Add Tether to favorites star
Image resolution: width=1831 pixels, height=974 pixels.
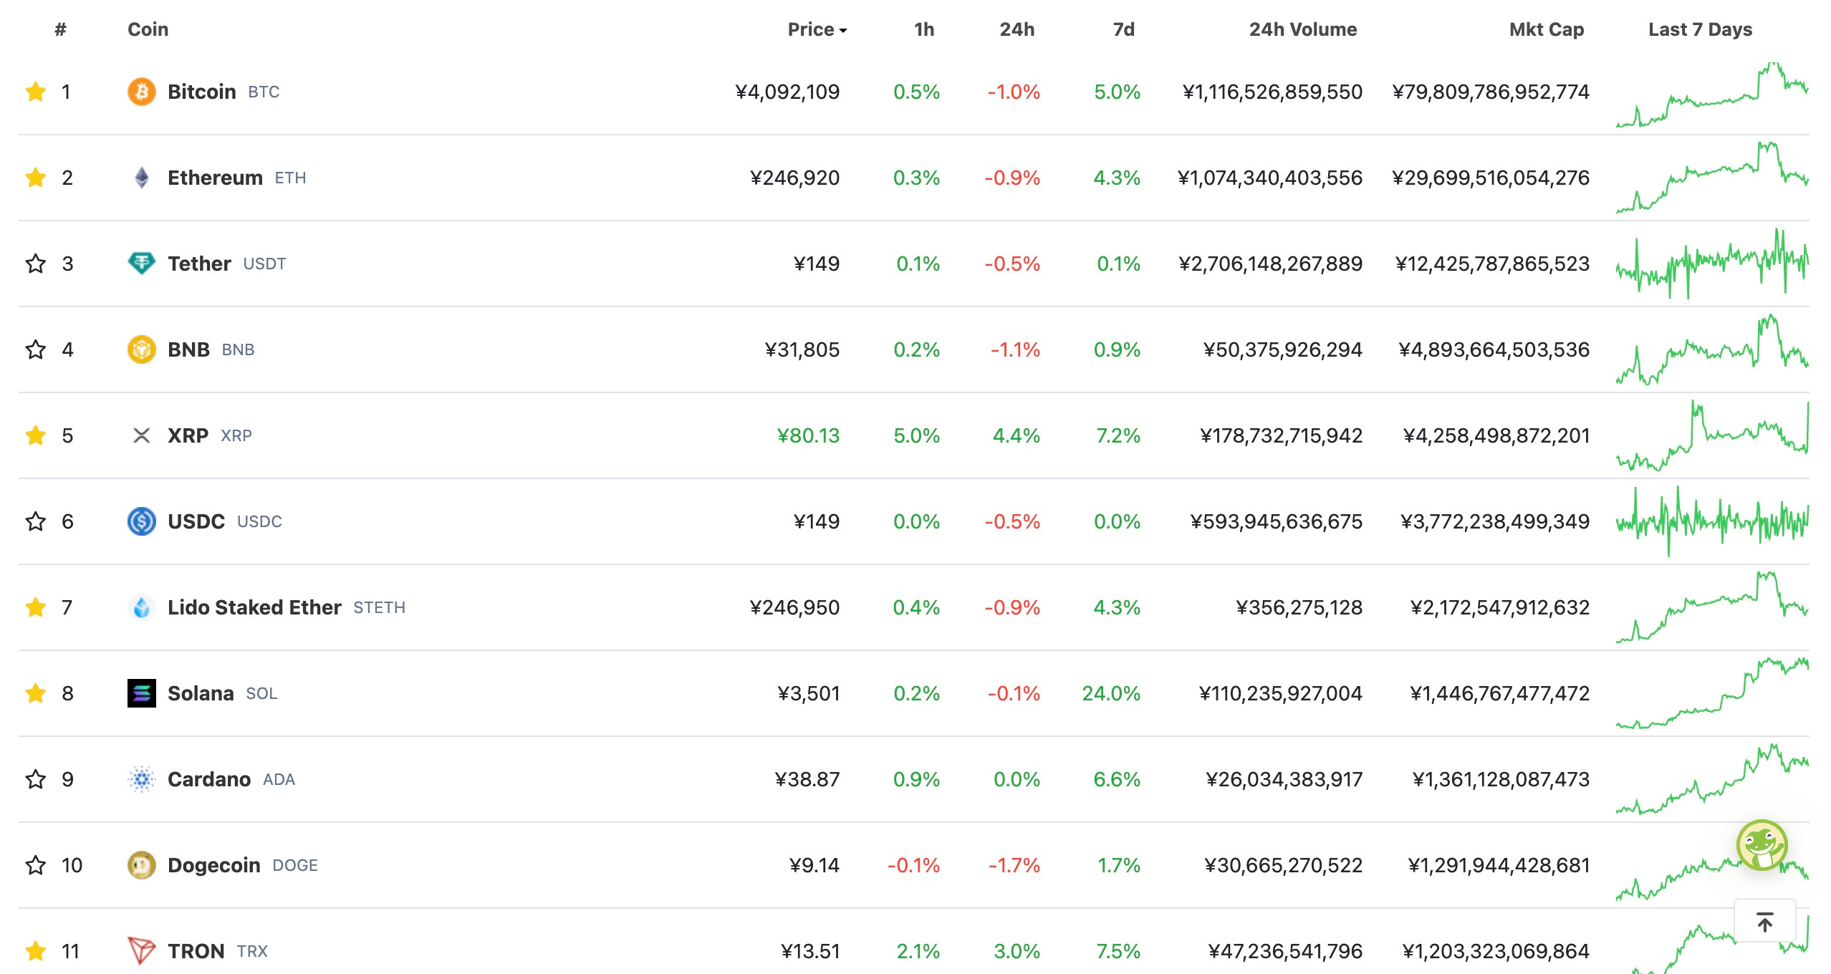[36, 264]
